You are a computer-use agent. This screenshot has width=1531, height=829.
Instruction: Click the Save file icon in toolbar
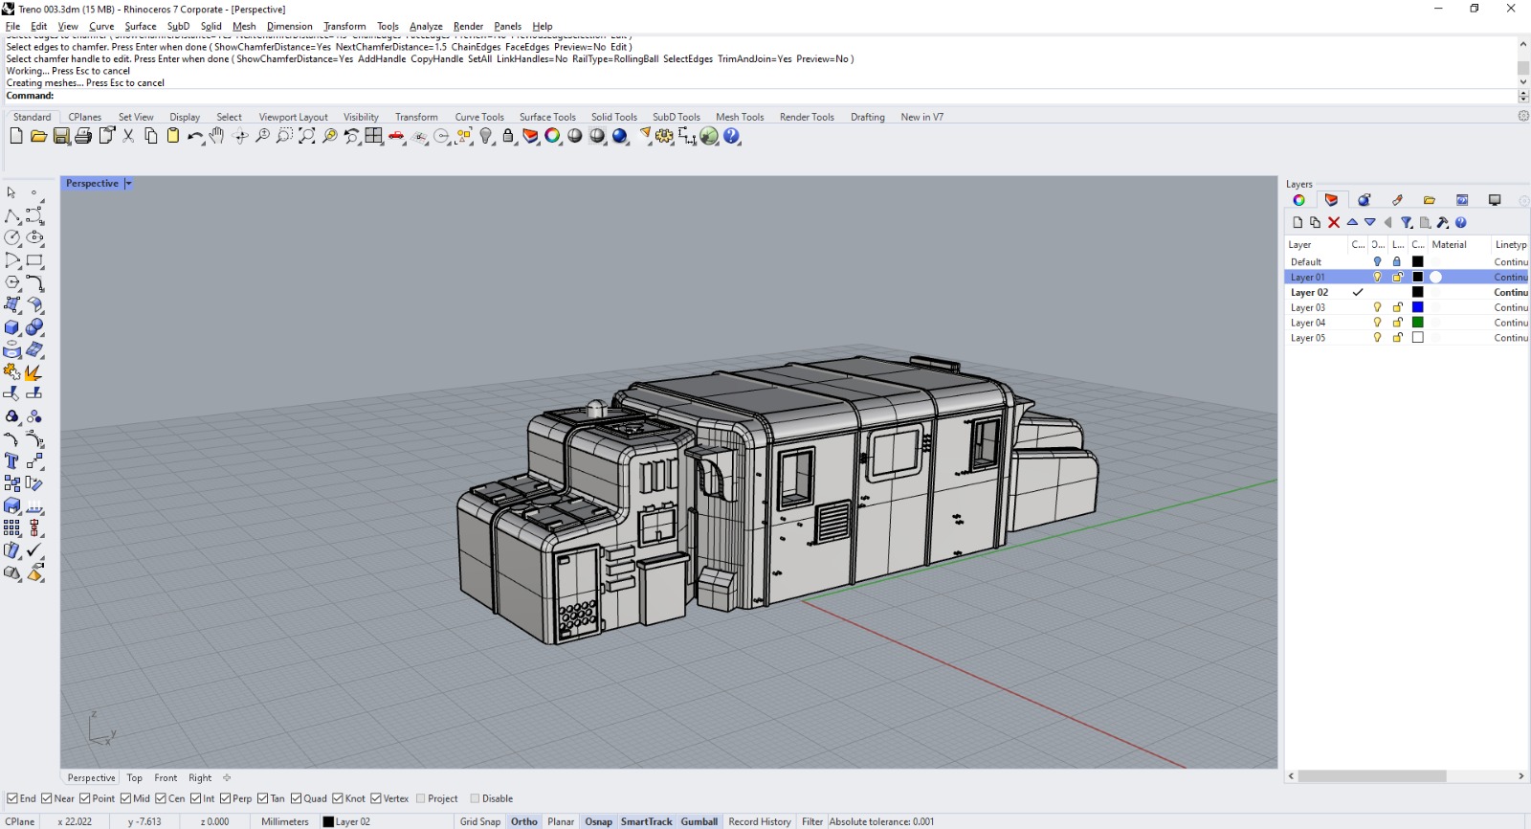pos(61,136)
